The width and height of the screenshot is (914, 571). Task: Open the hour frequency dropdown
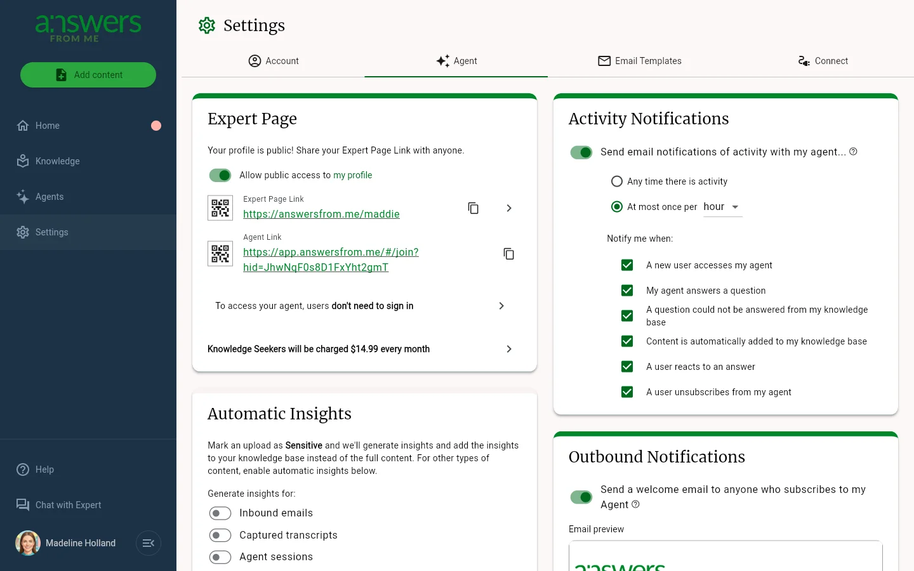click(x=722, y=207)
